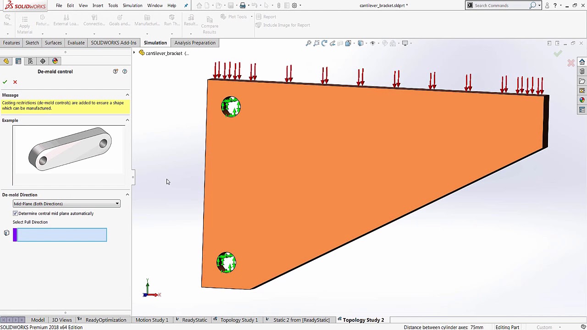Open View Settings monitor icon
This screenshot has width=587, height=330.
click(405, 43)
